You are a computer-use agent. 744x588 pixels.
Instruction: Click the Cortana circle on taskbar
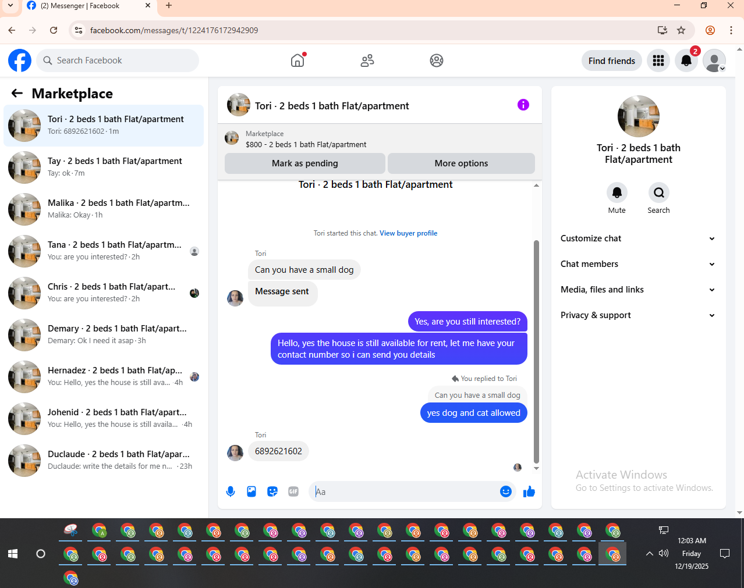click(x=41, y=554)
